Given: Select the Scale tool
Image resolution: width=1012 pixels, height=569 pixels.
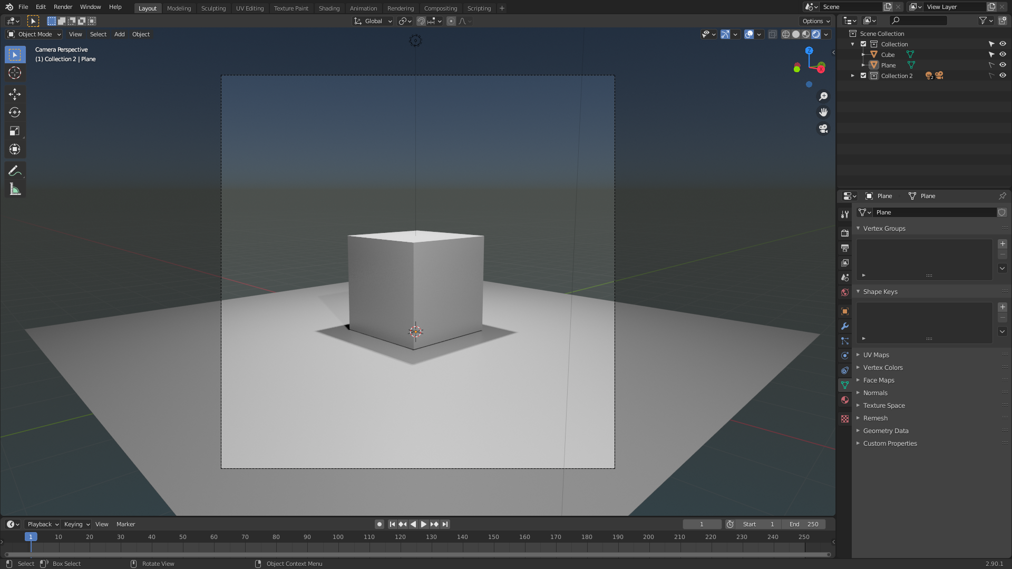Looking at the screenshot, I should pos(15,131).
